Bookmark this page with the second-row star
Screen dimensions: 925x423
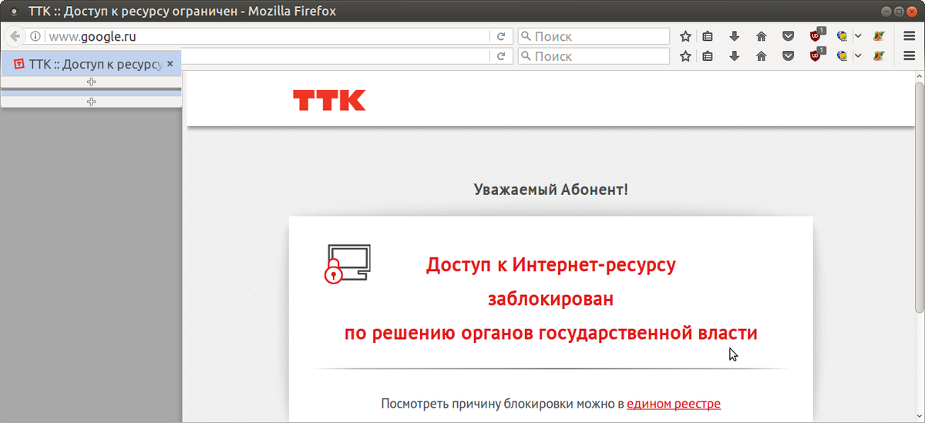(x=685, y=56)
